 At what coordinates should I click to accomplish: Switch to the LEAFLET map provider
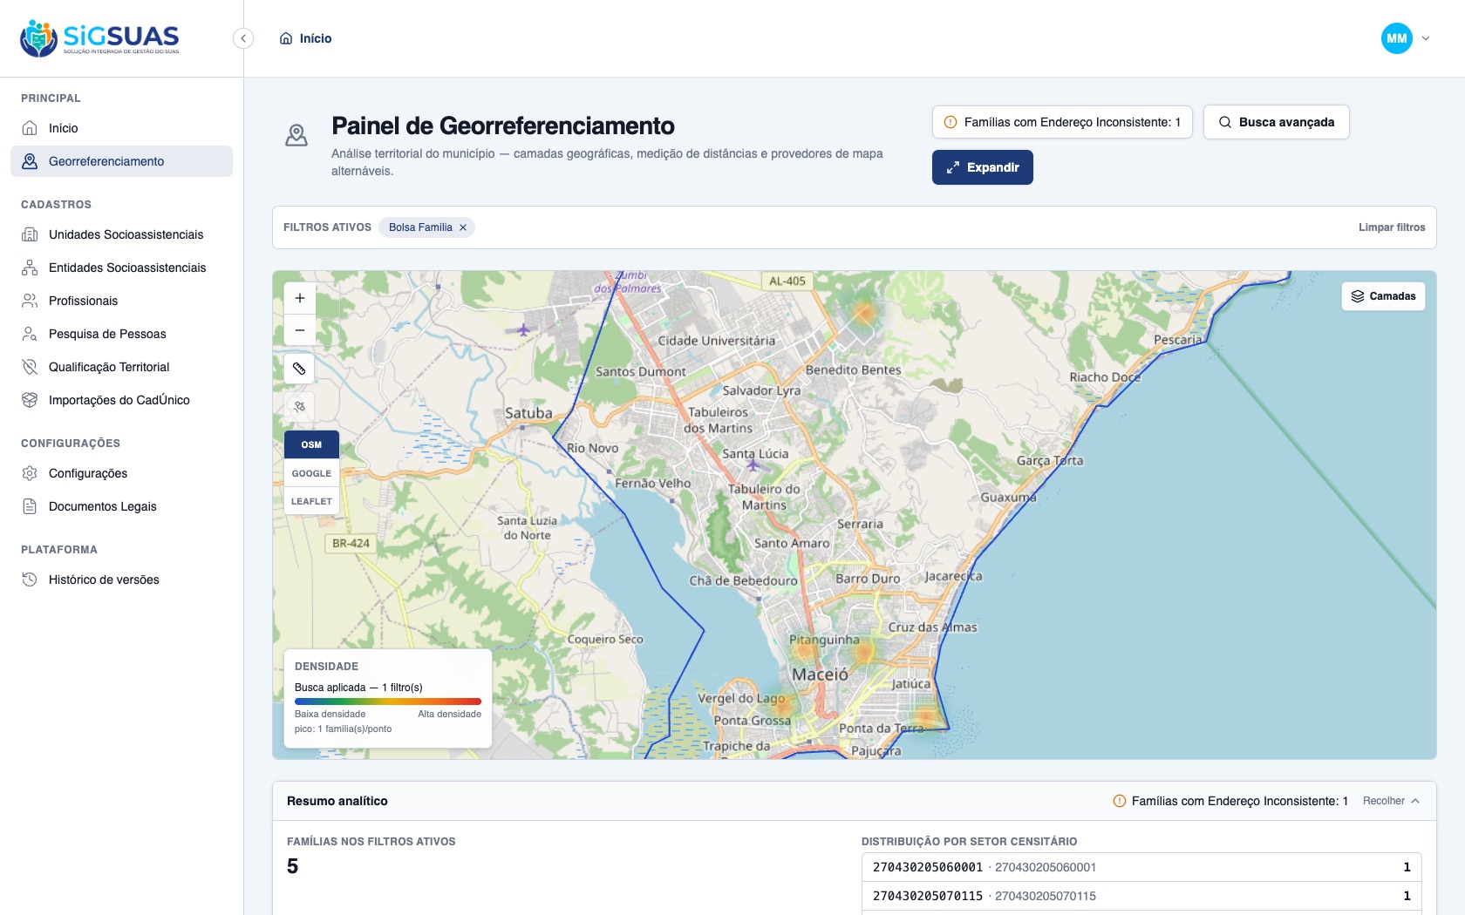coord(311,501)
